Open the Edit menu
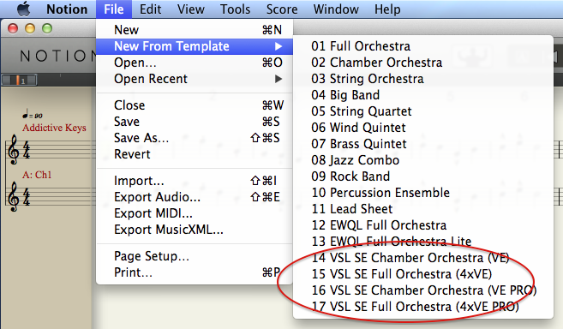The width and height of the screenshot is (563, 329). coord(150,9)
